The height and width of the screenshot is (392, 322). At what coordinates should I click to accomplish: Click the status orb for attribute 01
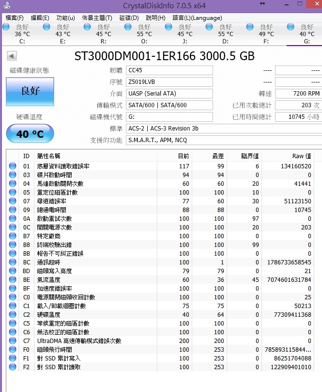(x=13, y=166)
